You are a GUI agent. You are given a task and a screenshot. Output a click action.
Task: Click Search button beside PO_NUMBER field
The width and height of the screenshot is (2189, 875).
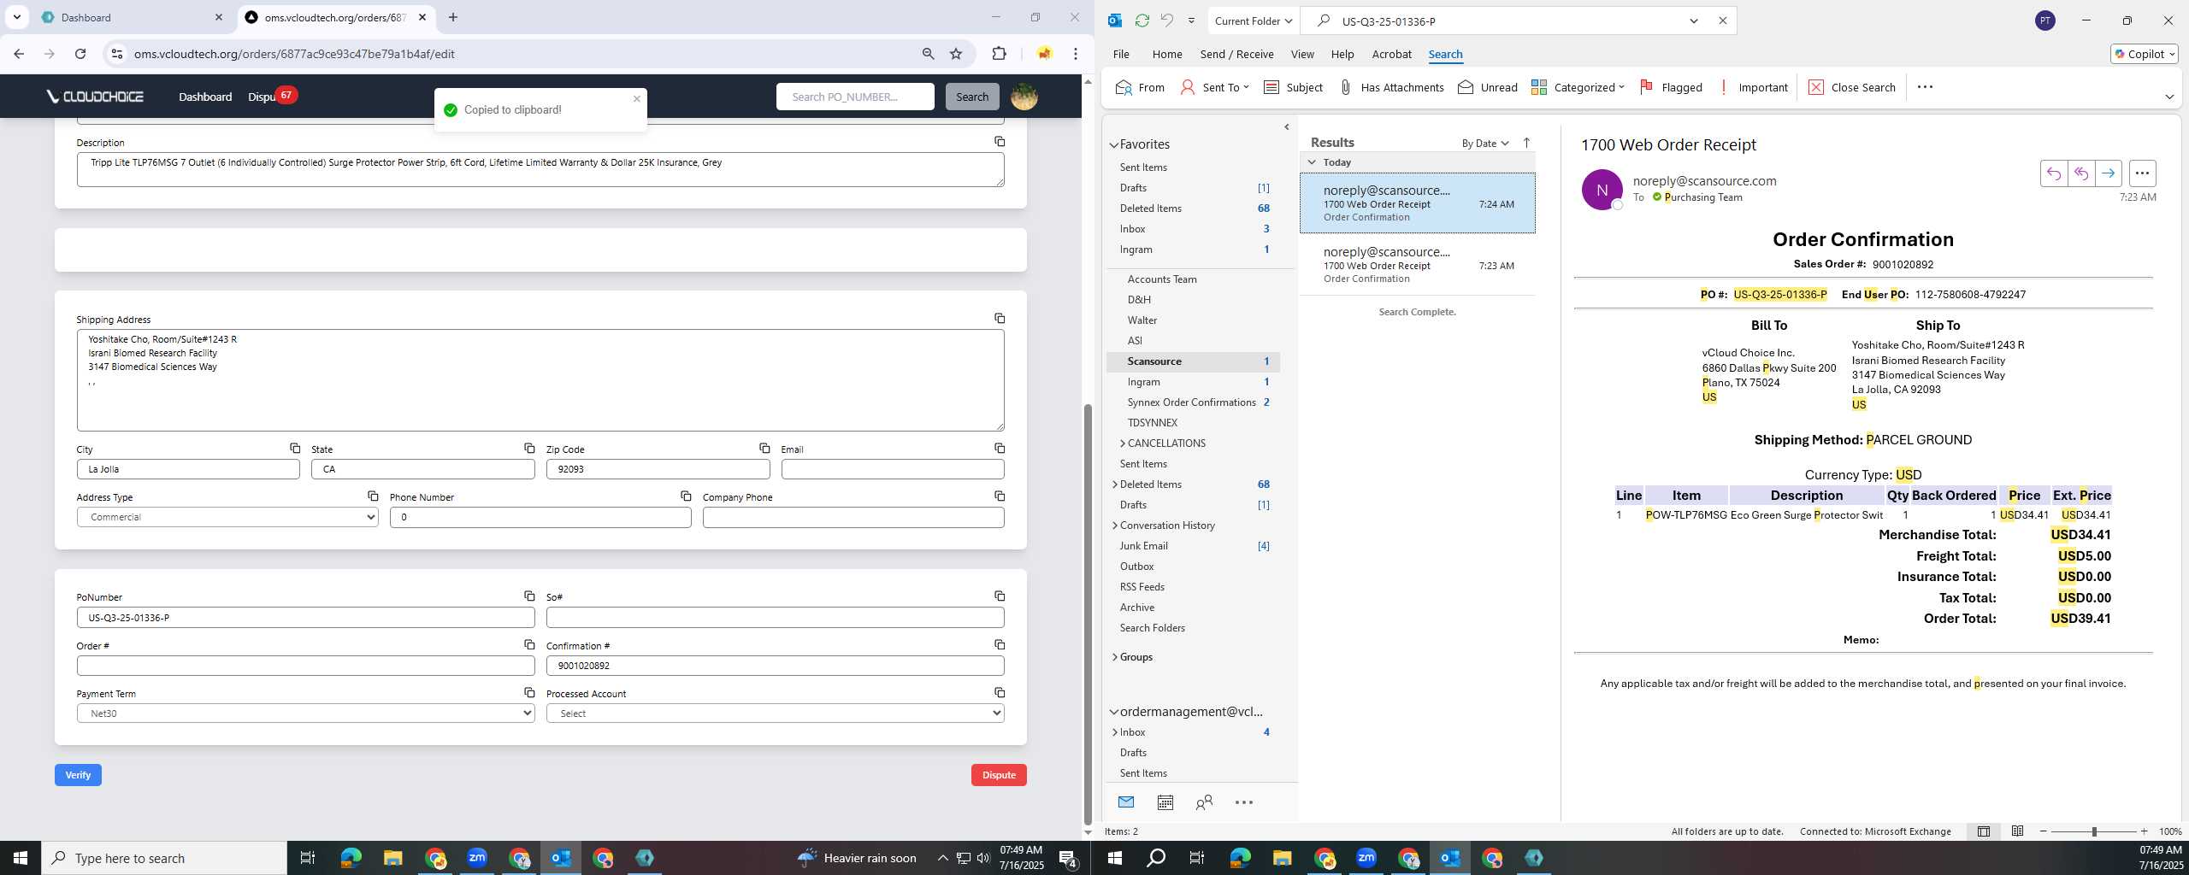point(971,97)
